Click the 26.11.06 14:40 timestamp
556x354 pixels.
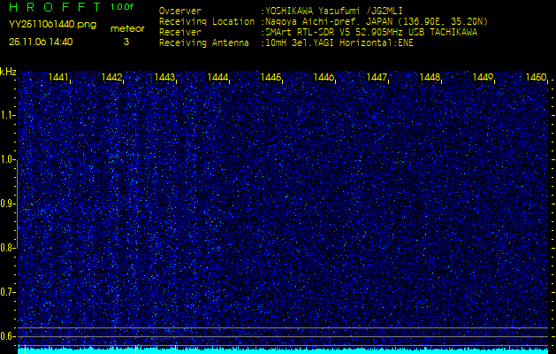coord(41,42)
